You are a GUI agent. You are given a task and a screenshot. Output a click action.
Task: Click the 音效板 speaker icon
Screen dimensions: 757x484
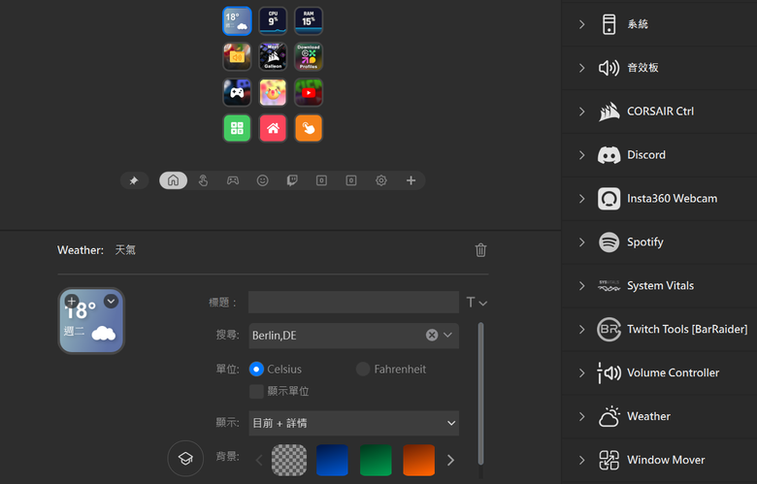click(x=609, y=68)
